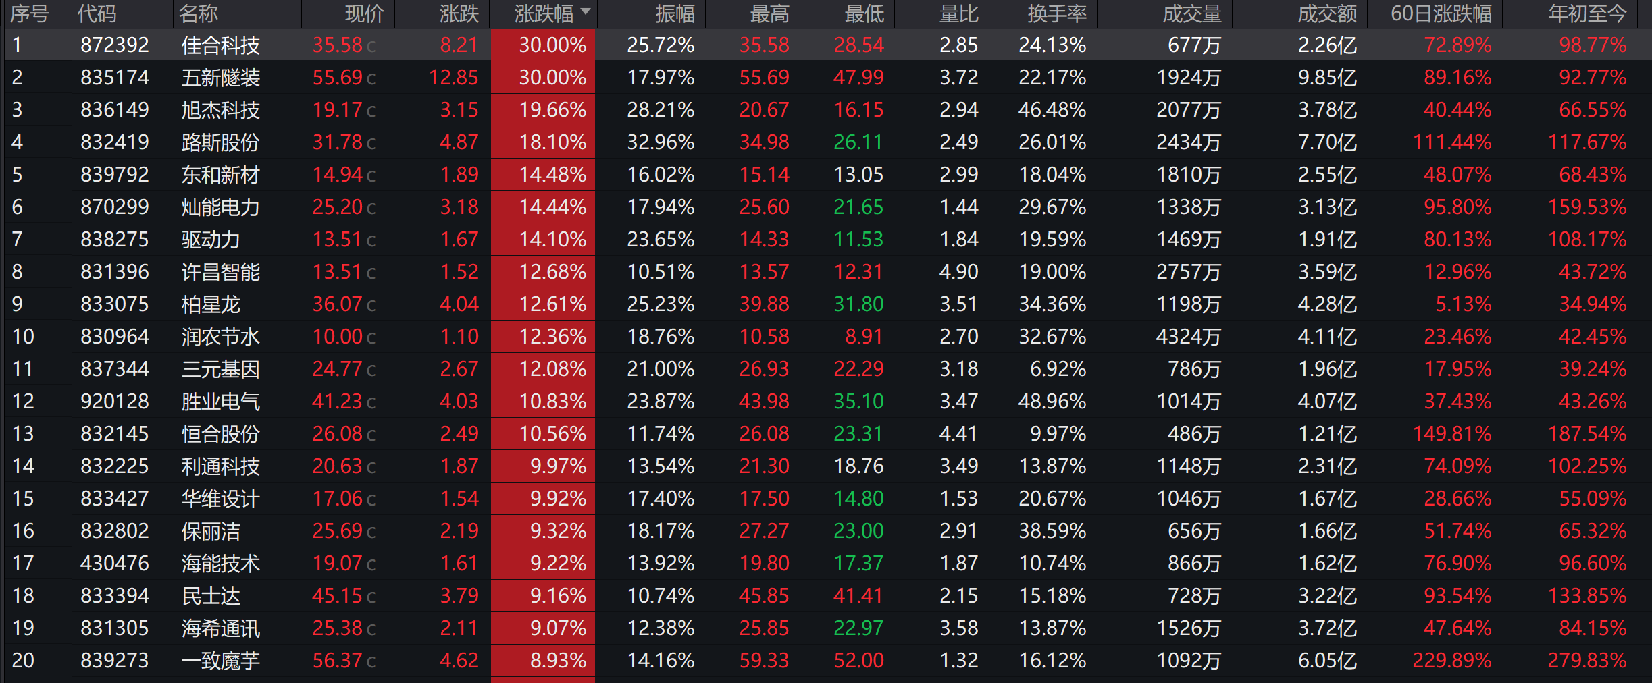This screenshot has width=1652, height=683.
Task: Select stock 华维设计
Action: coord(220,499)
